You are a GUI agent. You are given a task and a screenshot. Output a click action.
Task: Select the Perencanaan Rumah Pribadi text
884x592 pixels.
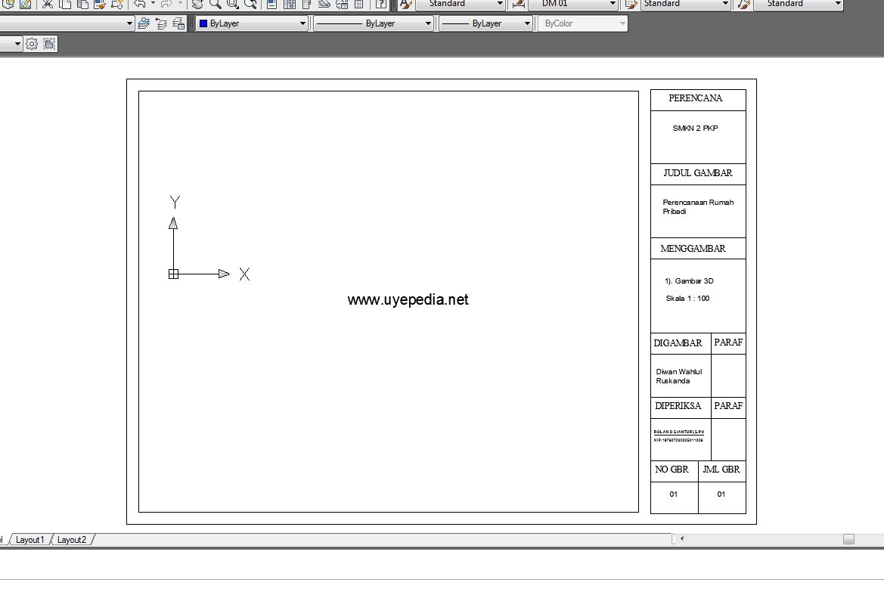coord(698,207)
